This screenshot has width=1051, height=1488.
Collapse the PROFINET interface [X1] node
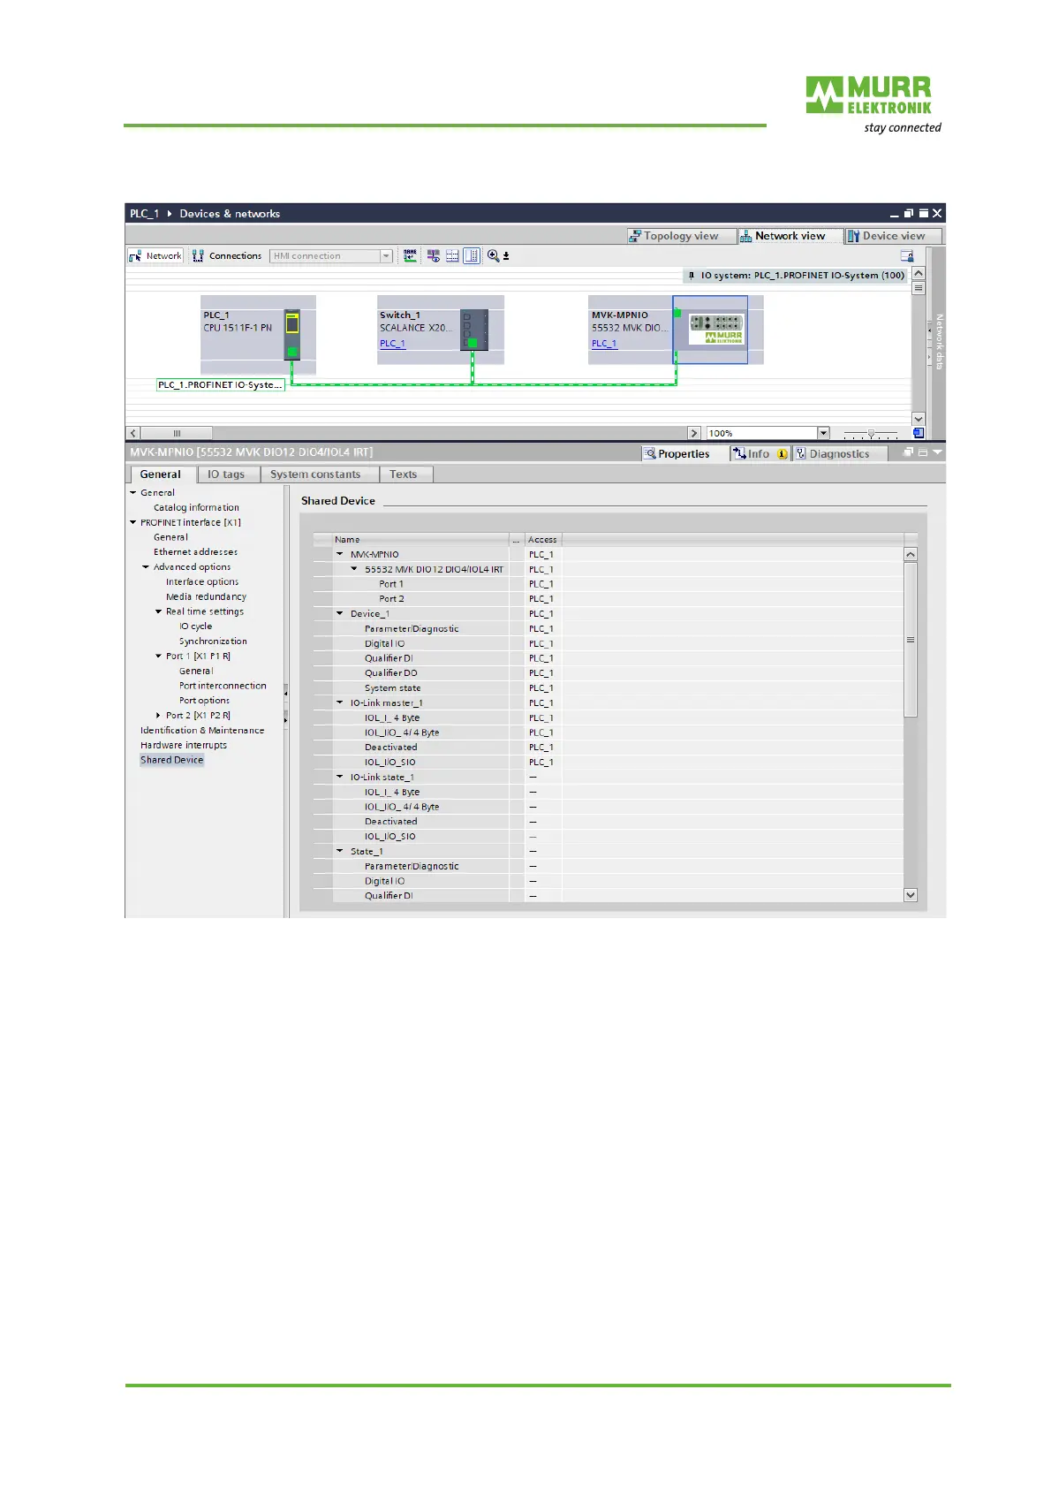coord(133,523)
